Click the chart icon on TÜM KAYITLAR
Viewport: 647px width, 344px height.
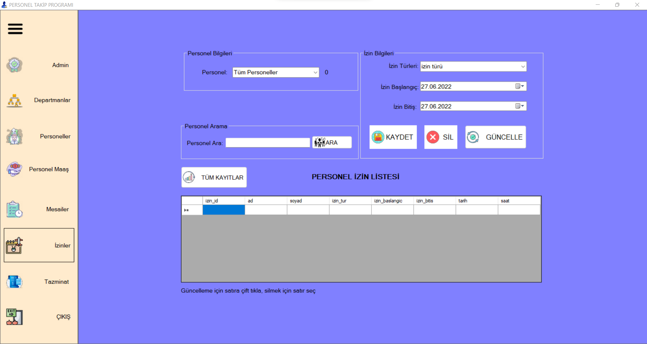[189, 177]
